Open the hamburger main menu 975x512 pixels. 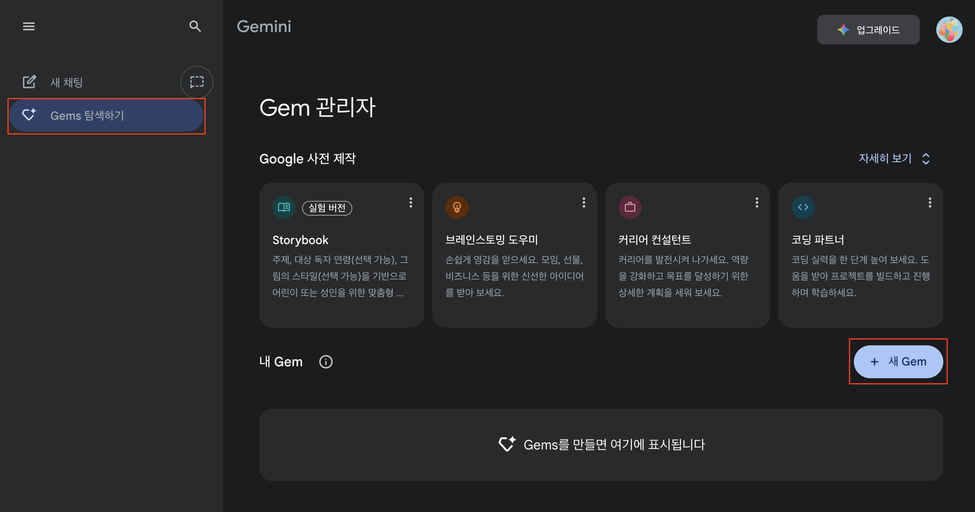click(x=29, y=26)
